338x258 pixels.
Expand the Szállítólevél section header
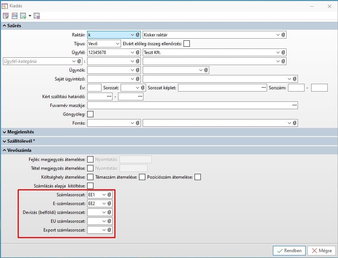tap(21, 141)
